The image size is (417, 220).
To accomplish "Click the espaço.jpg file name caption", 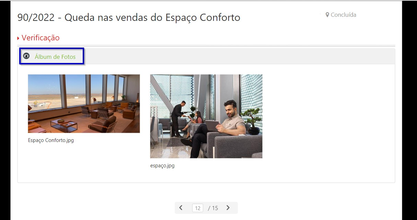I will click(x=162, y=166).
